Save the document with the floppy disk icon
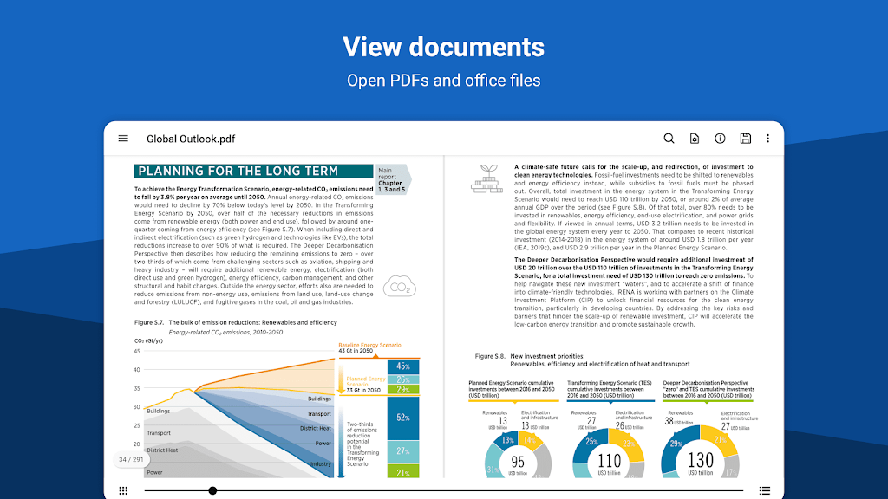The width and height of the screenshot is (888, 499). click(745, 139)
